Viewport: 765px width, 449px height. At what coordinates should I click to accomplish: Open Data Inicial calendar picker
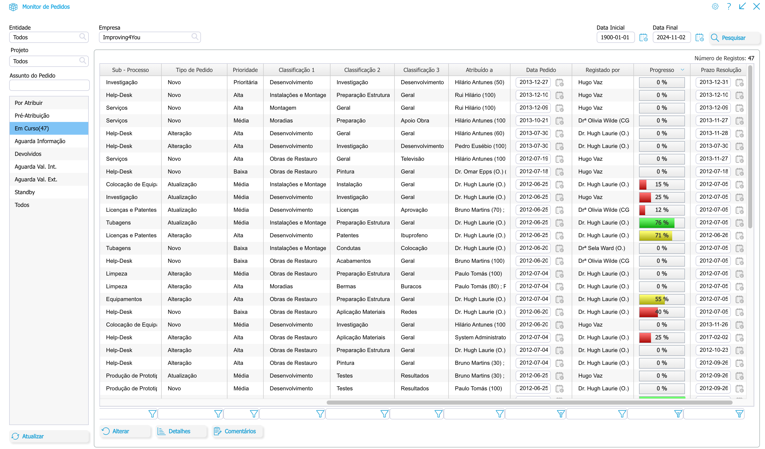[x=643, y=38]
